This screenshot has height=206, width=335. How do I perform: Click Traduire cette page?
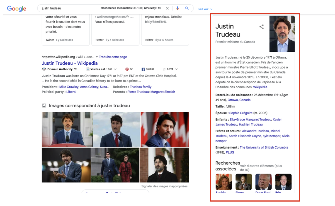(113, 57)
